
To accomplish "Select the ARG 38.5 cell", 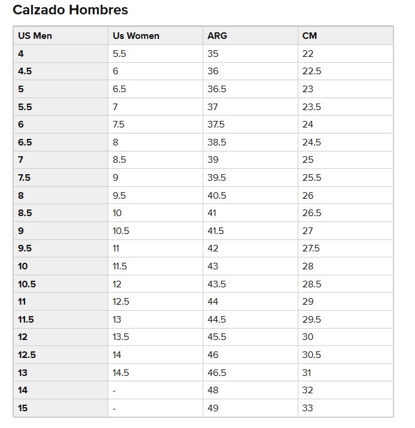I will point(251,142).
